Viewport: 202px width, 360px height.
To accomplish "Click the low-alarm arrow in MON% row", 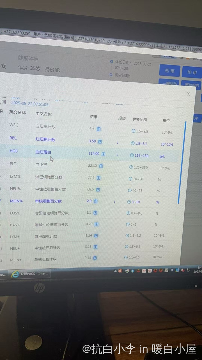I will point(114,202).
